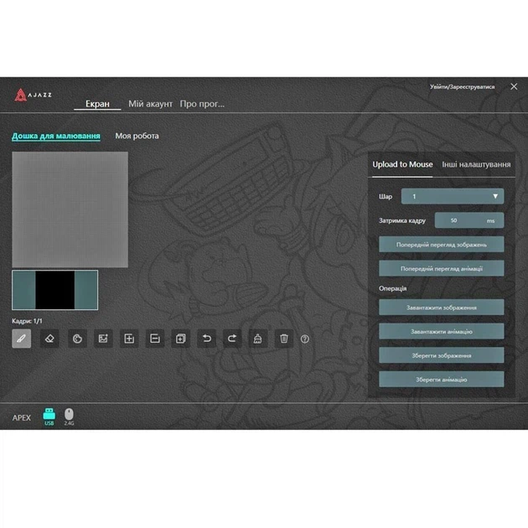Image resolution: width=528 pixels, height=528 pixels.
Task: Click Завантажити анімацію button
Action: (x=442, y=331)
